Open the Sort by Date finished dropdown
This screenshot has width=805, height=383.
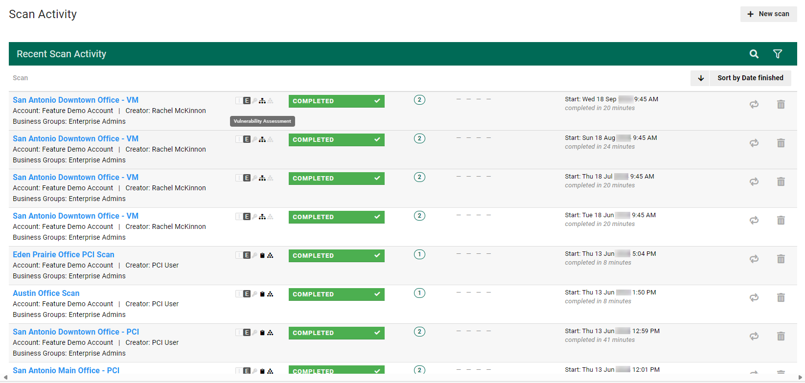[750, 78]
